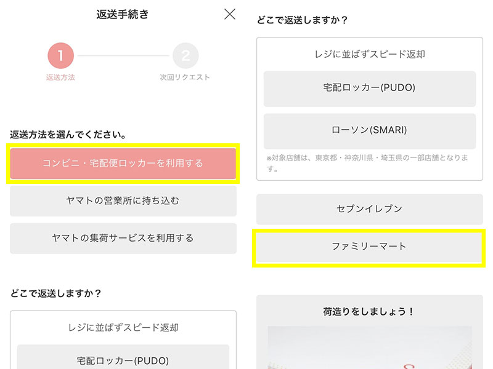Image resolution: width=493 pixels, height=369 pixels.
Task: Select セブンイレブン as the drop-off store
Action: [369, 209]
